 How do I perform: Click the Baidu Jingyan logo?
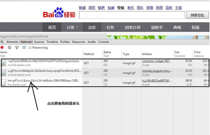pyautogui.click(x=59, y=12)
